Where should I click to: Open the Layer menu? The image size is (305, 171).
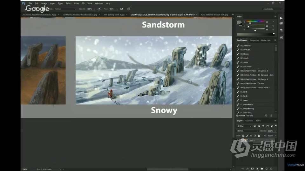52,3
